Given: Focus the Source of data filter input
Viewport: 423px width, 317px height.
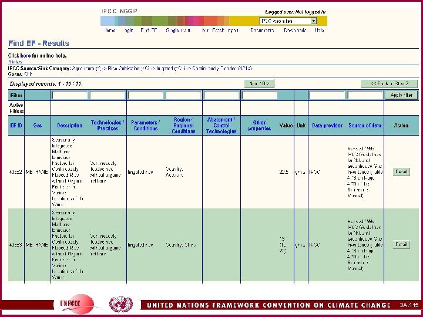Looking at the screenshot, I should (365, 95).
